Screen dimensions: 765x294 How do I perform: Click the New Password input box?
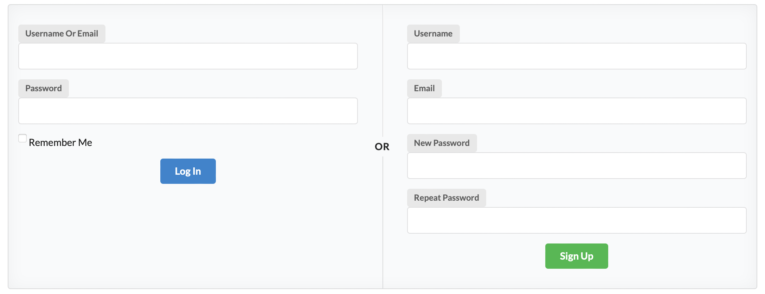click(x=577, y=166)
